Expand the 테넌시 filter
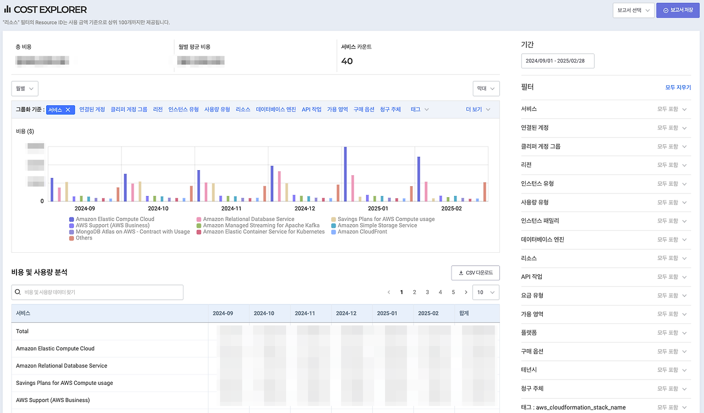Image resolution: width=704 pixels, height=413 pixels. (606, 370)
